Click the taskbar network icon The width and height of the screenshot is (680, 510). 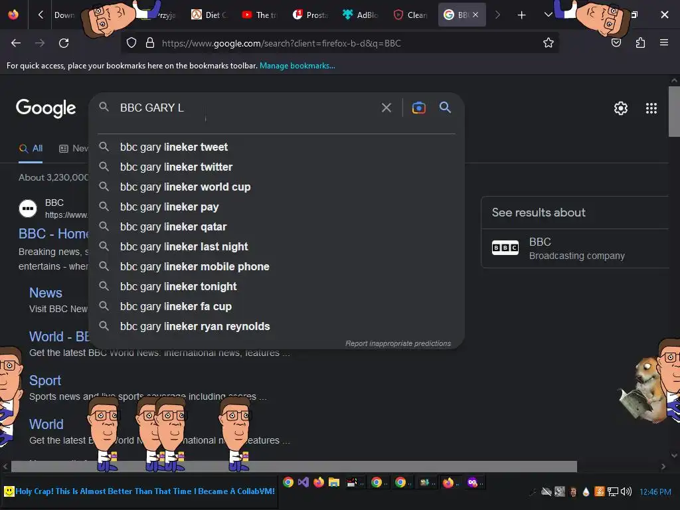coord(613,491)
